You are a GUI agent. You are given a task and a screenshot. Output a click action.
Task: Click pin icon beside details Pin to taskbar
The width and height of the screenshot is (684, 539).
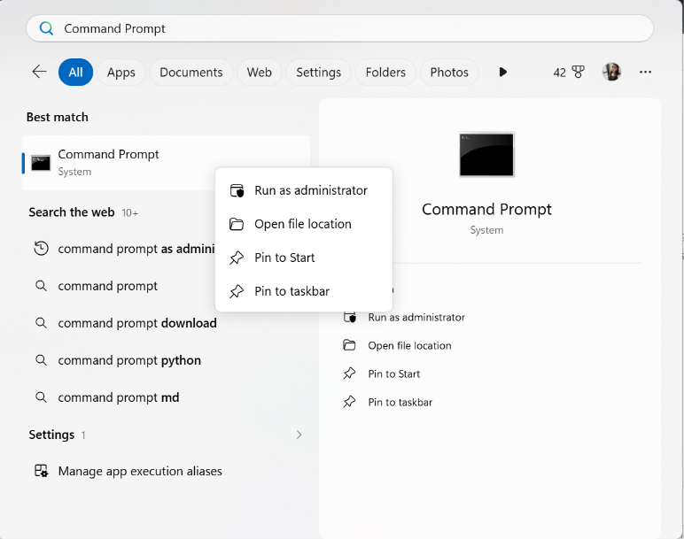click(349, 402)
